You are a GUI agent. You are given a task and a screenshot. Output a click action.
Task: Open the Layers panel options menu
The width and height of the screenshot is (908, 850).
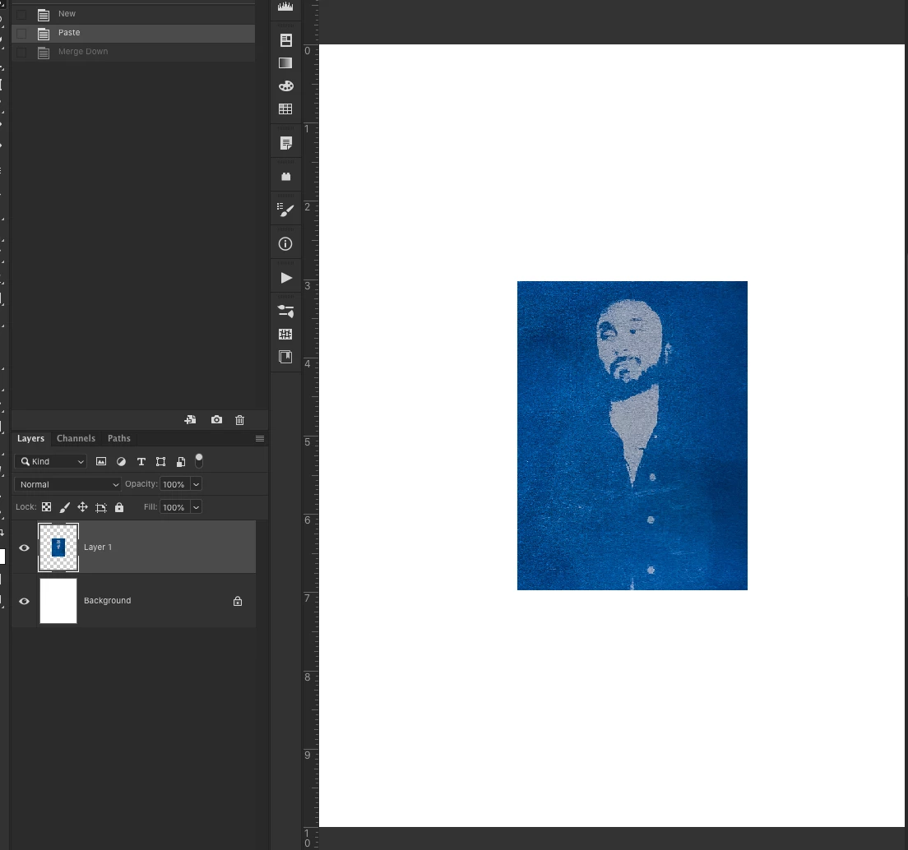coord(260,439)
